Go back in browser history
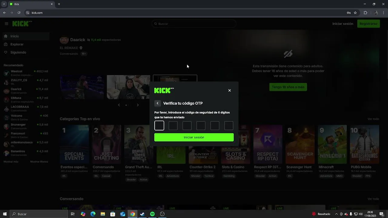Viewport: 388px width, 218px height. coord(5,13)
